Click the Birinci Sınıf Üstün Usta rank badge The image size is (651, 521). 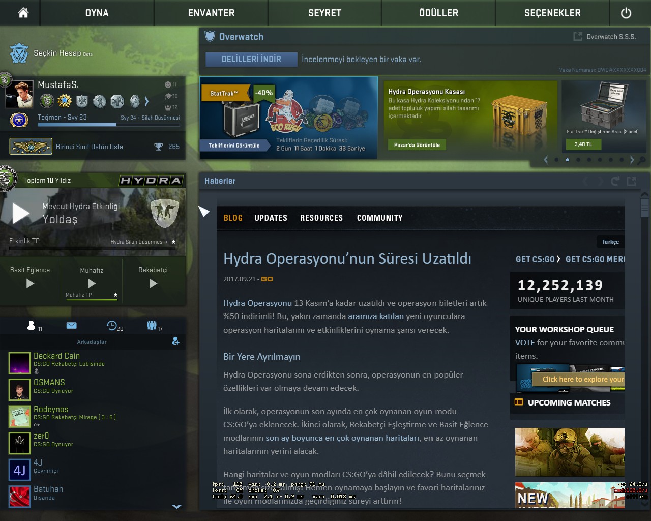(31, 147)
